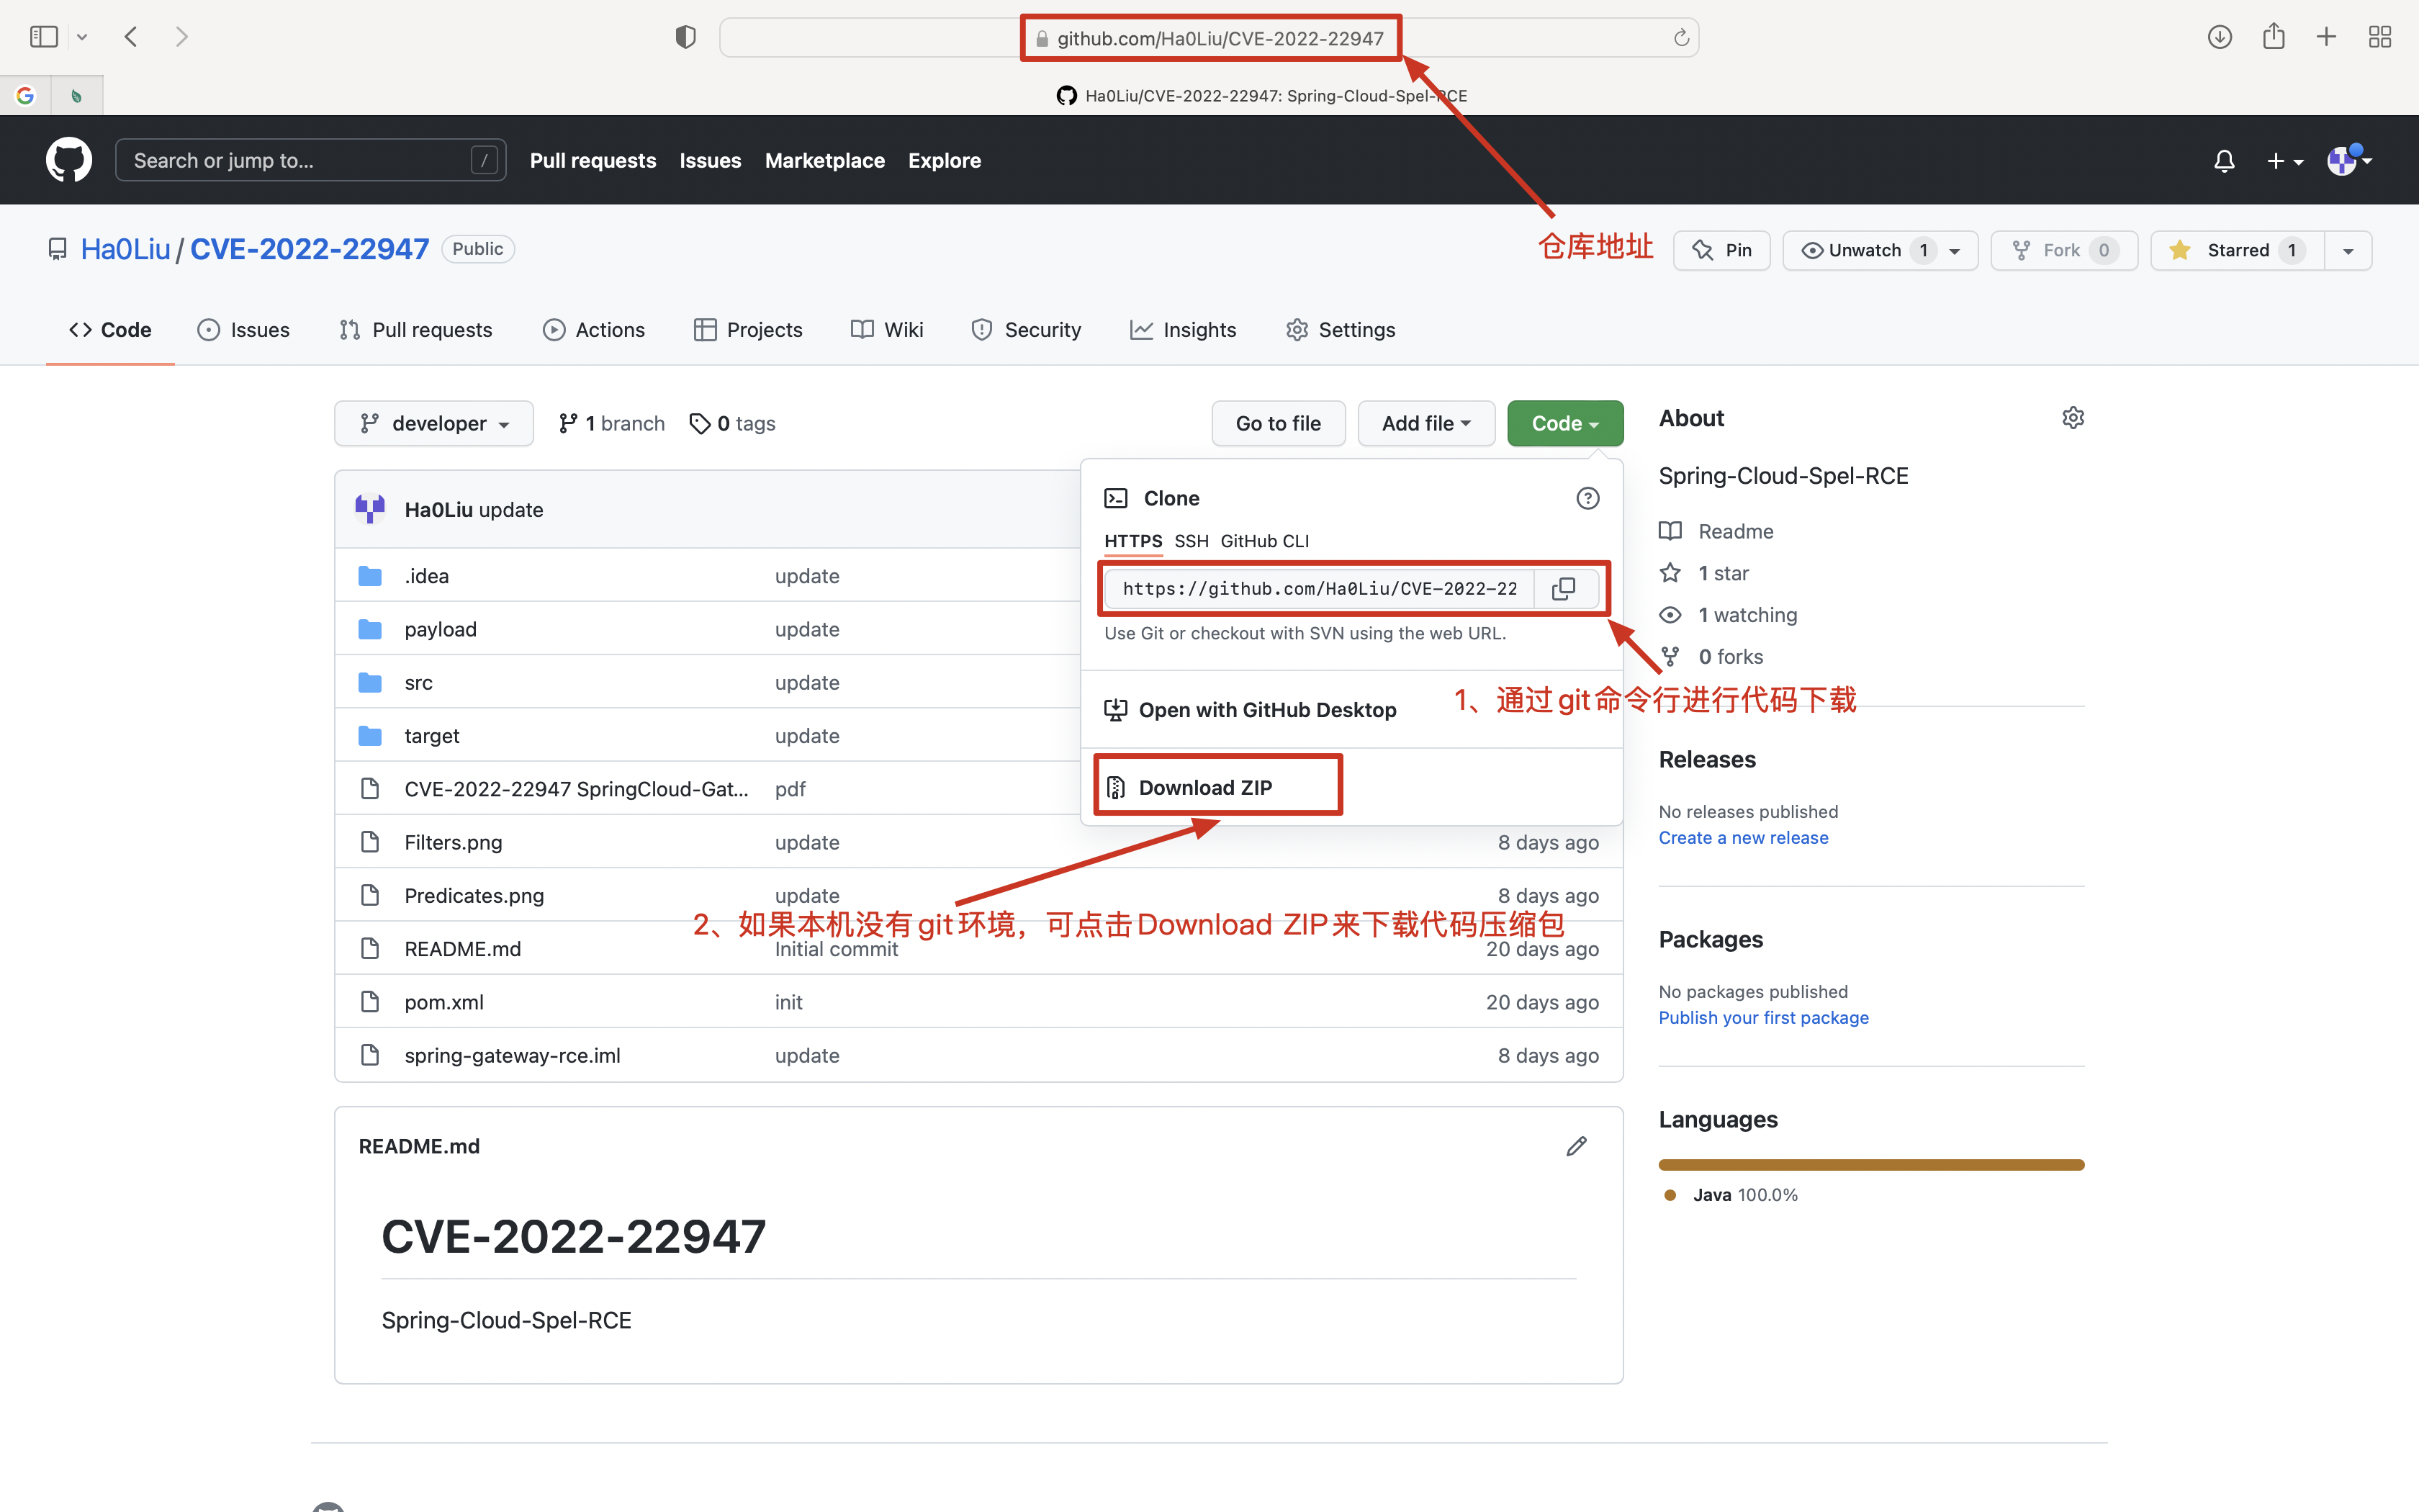Open the developer branch dropdown
Image resolution: width=2419 pixels, height=1512 pixels.
(x=434, y=424)
